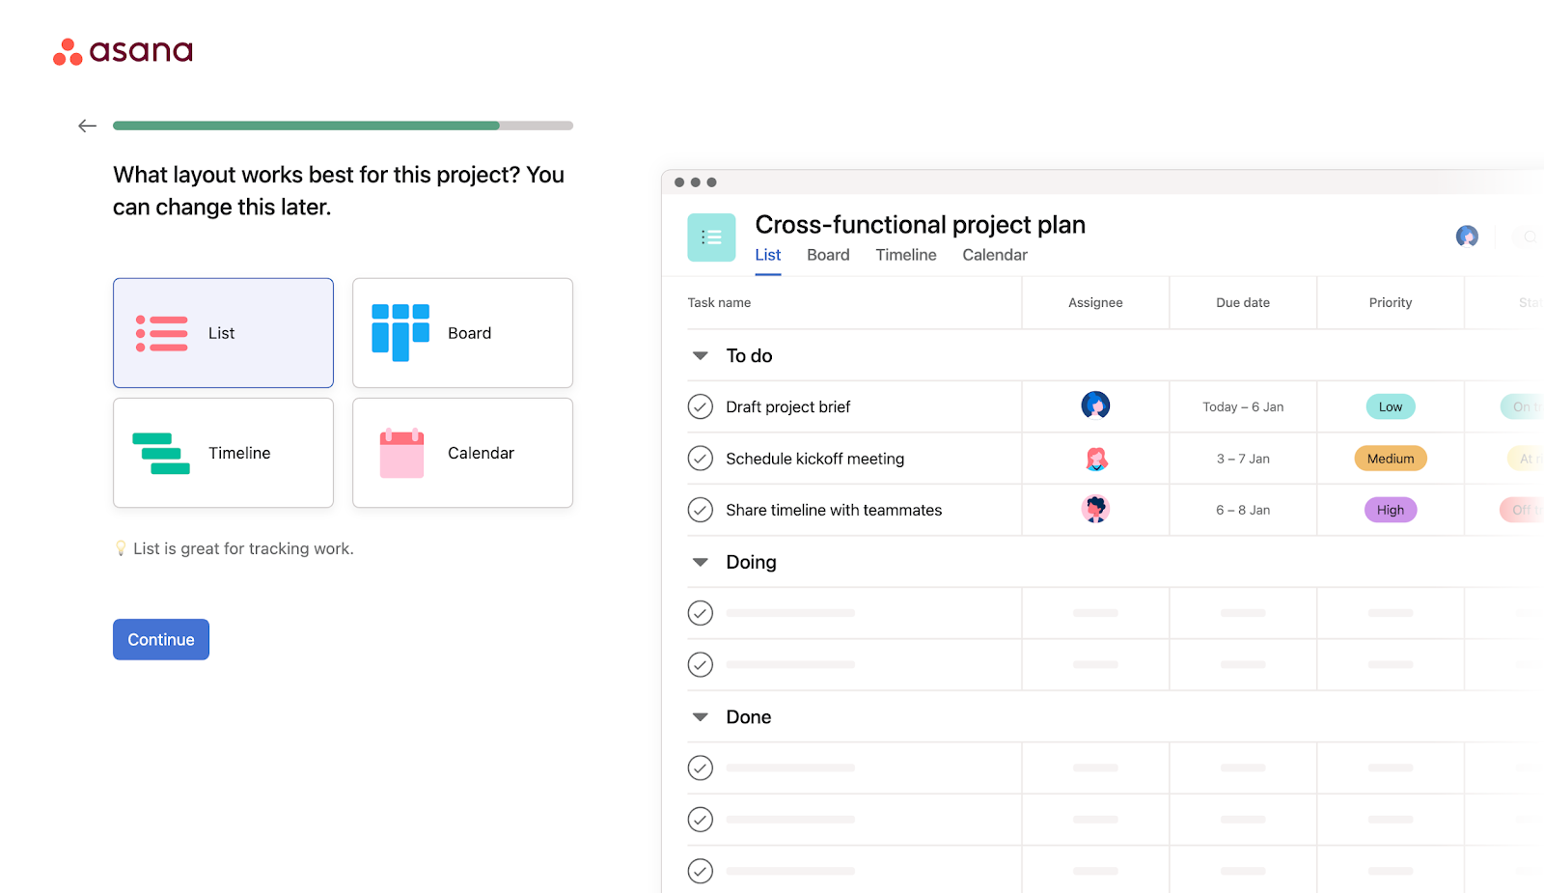The height and width of the screenshot is (893, 1544).
Task: Open the Timeline tab
Action: point(905,254)
